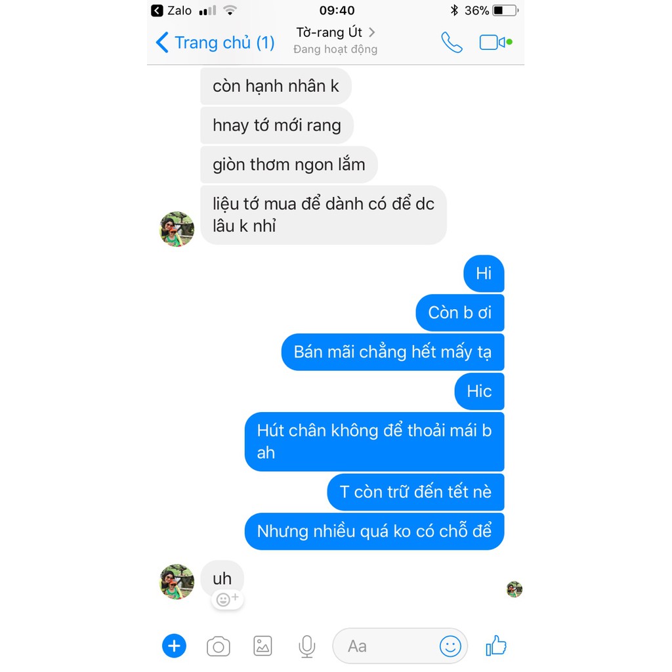The image size is (672, 672).
Task: Open the camera
Action: (x=219, y=646)
